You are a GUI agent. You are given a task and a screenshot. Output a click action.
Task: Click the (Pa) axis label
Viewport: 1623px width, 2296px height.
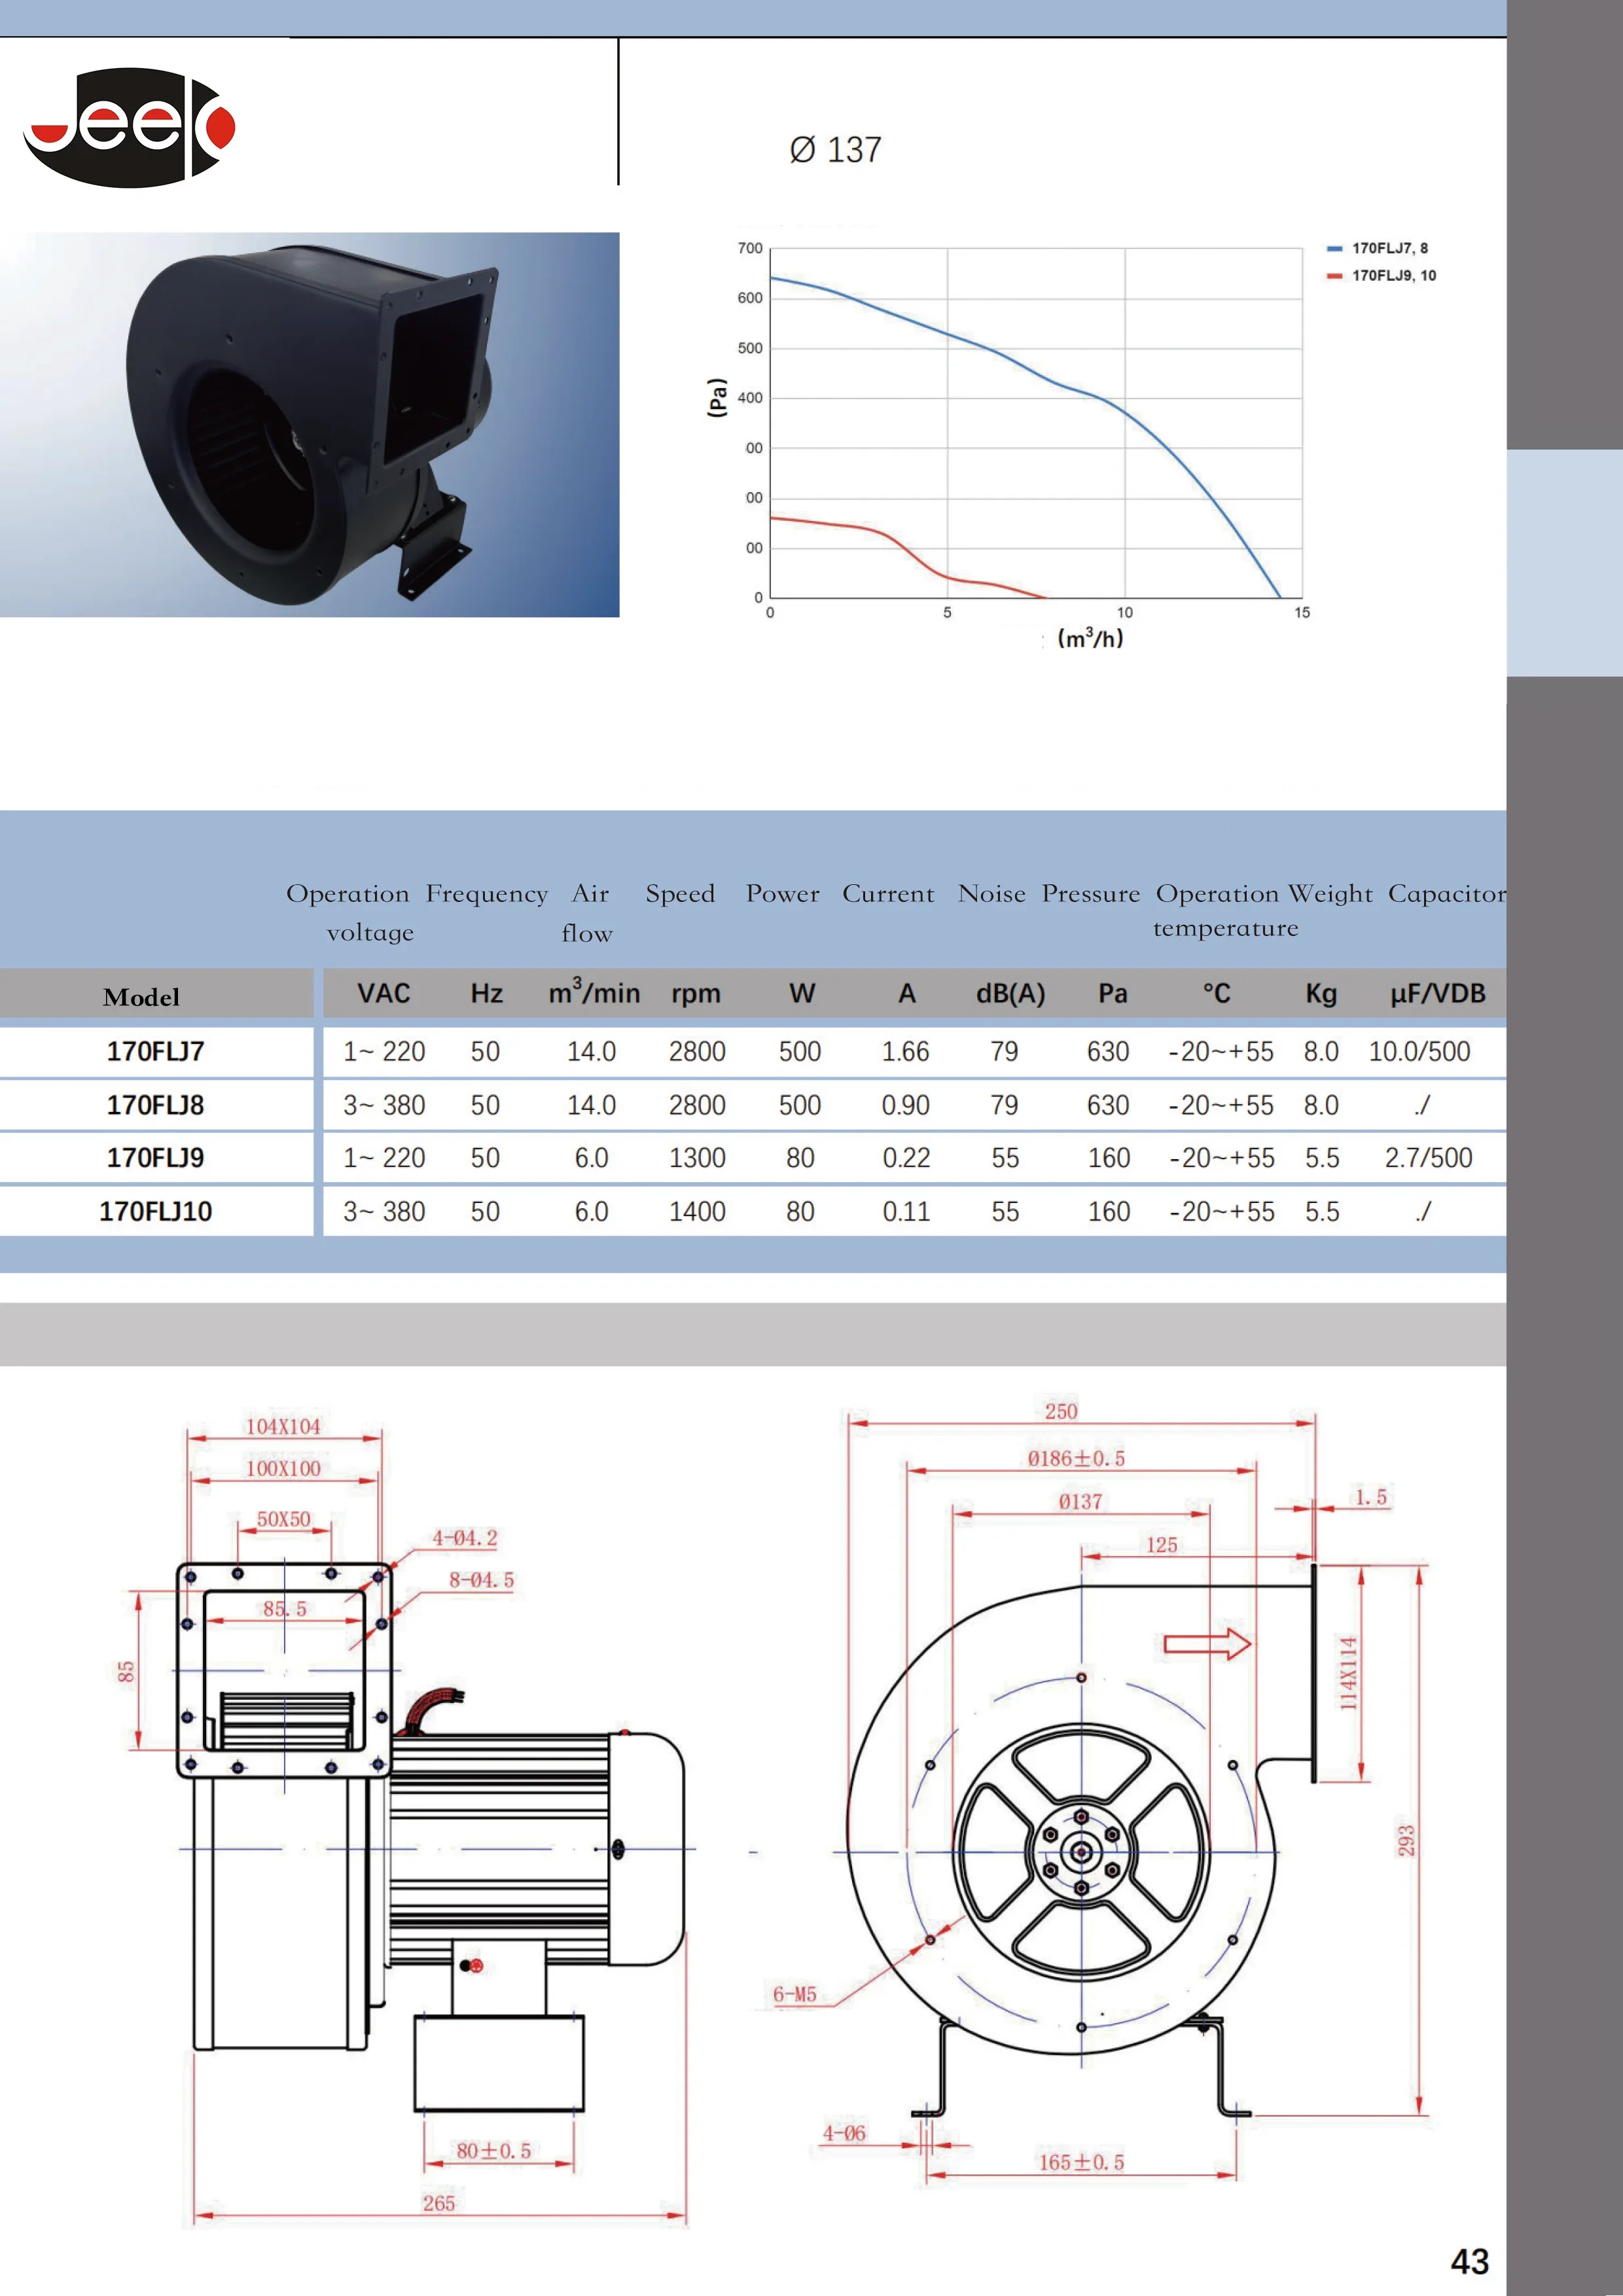point(716,397)
